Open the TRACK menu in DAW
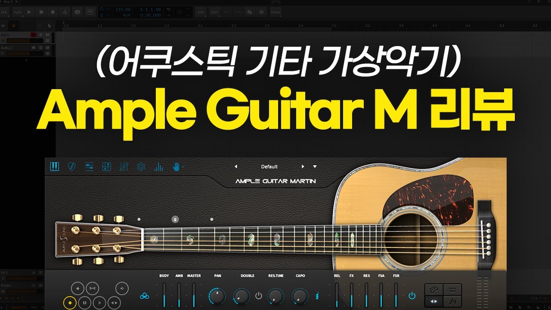The height and width of the screenshot is (310, 551). [x=275, y=12]
